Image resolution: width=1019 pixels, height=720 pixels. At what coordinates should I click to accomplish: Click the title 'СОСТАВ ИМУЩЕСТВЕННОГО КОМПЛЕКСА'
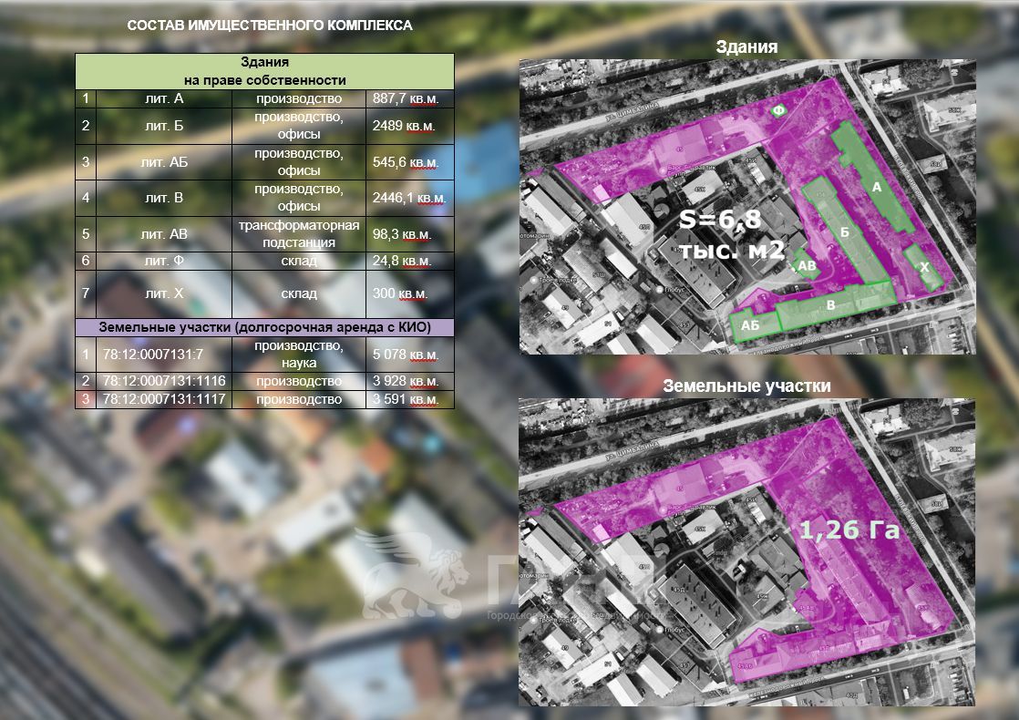[x=269, y=26]
